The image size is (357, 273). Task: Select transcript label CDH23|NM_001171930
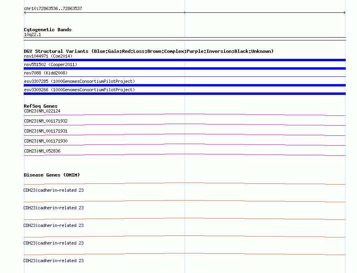(x=46, y=141)
